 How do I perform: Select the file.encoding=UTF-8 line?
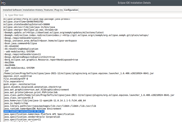click(16, 79)
